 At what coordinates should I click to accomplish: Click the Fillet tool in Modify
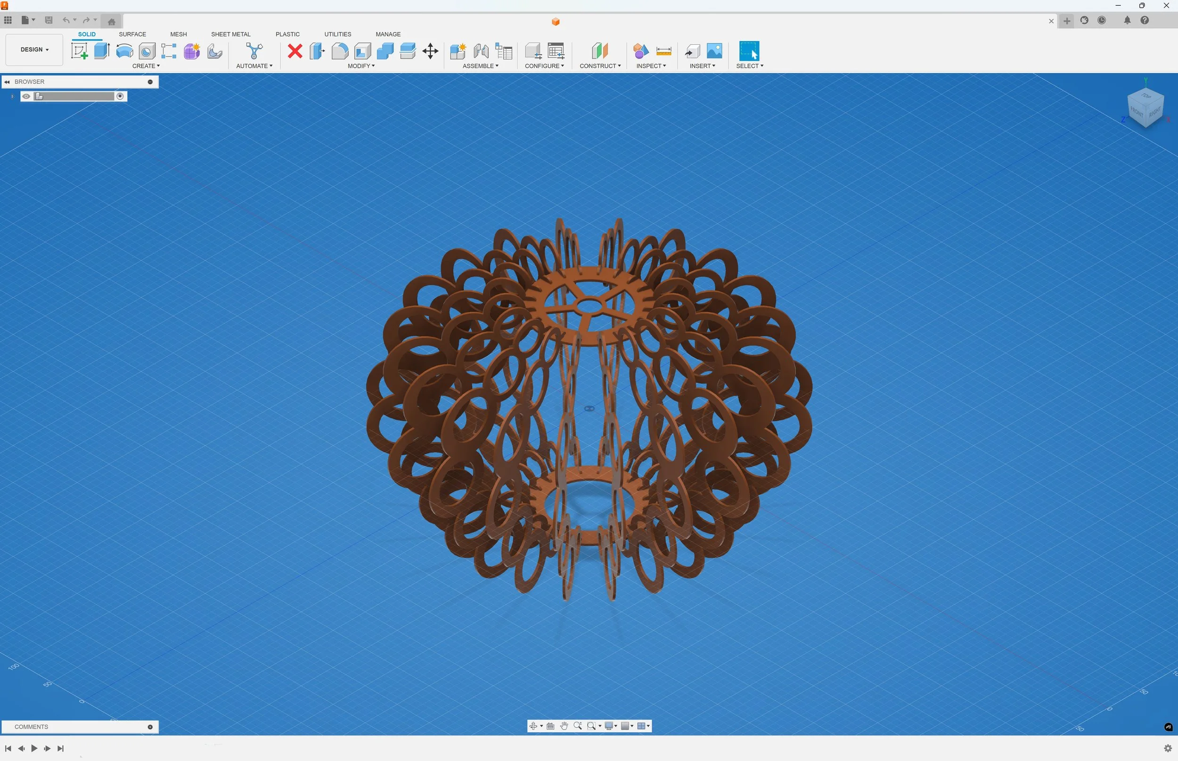click(x=339, y=51)
